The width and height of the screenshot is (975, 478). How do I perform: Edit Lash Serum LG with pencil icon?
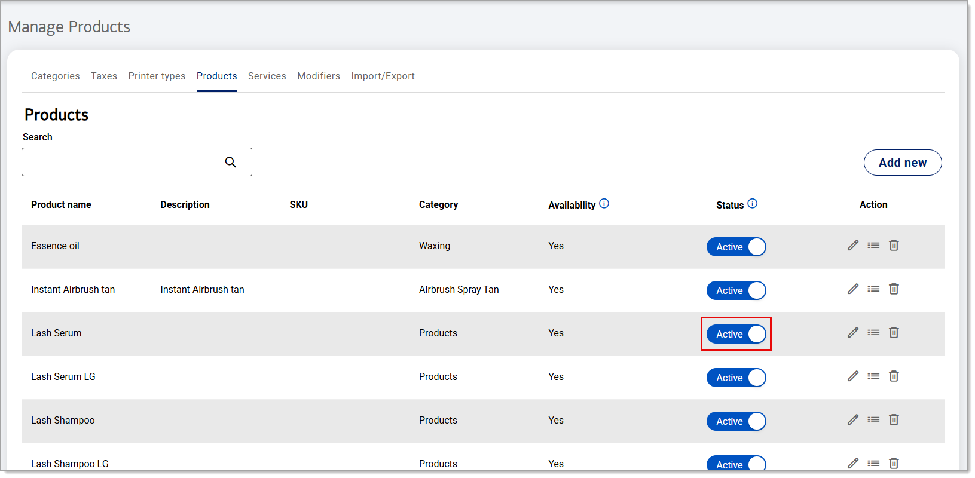tap(853, 376)
